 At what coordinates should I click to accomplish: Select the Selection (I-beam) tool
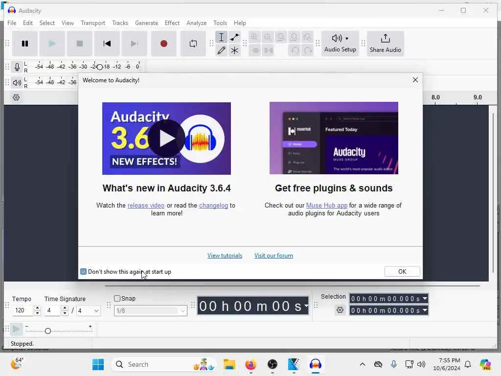pos(221,37)
